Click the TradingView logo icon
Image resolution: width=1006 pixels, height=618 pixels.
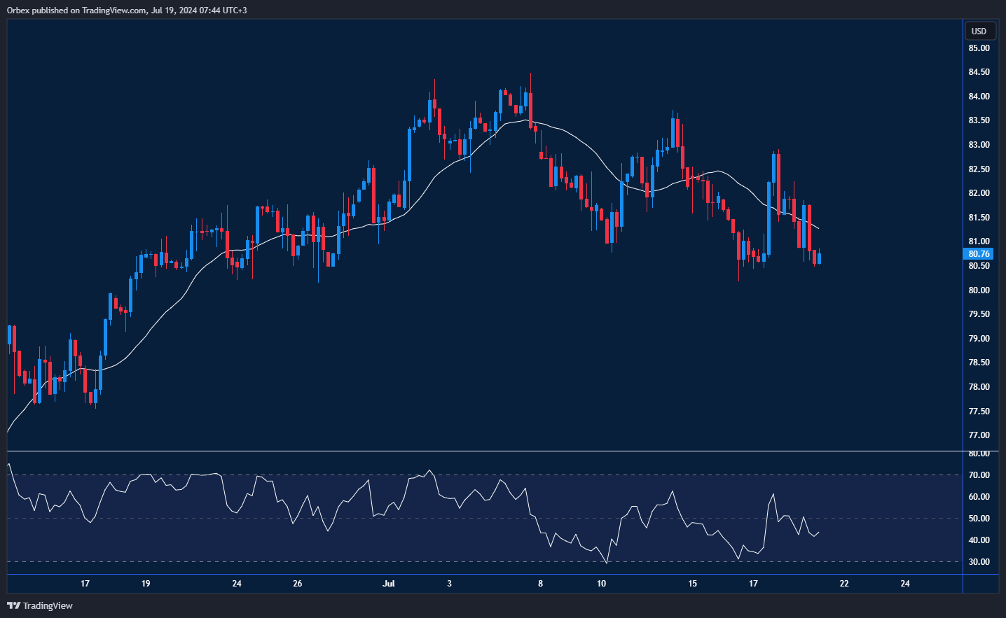13,605
